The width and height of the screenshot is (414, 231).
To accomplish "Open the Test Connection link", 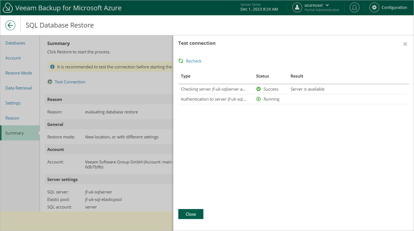I will click(x=70, y=82).
